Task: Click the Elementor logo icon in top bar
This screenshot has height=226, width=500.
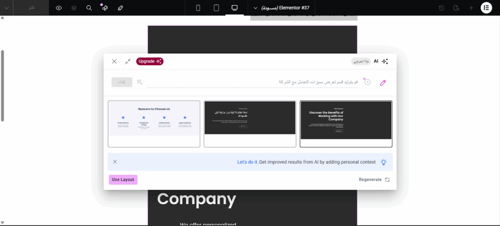Action: (486, 8)
